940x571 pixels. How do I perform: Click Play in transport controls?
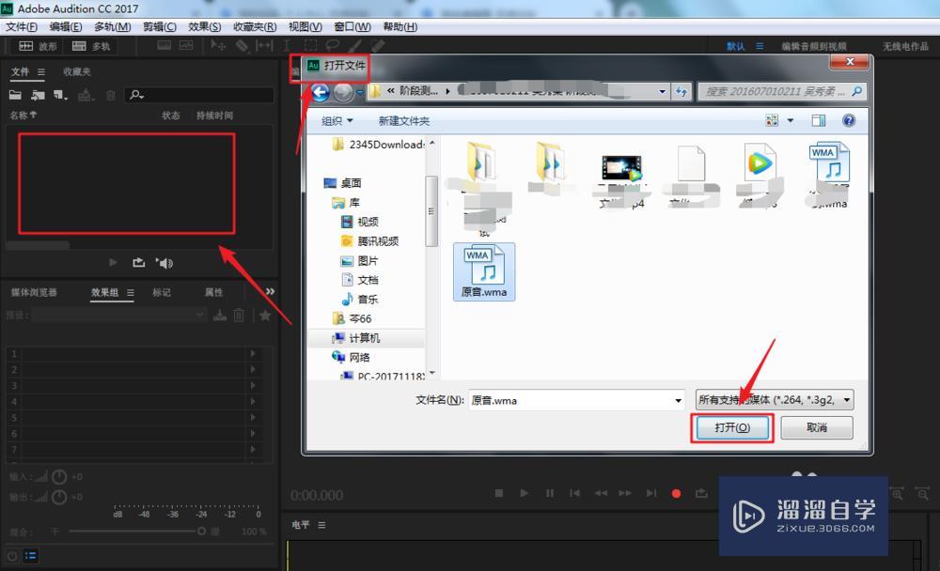[x=524, y=493]
